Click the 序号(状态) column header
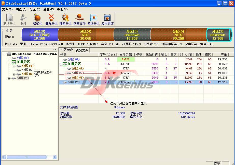The height and width of the screenshot is (165, 235). [x=107, y=55]
